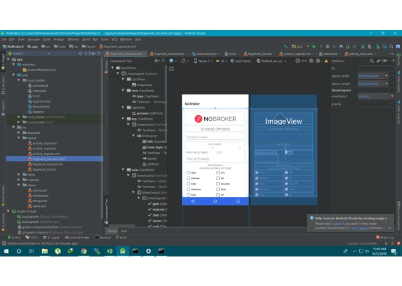The width and height of the screenshot is (402, 286).
Task: Click the Zoom to Fit icon
Action: (x=318, y=61)
